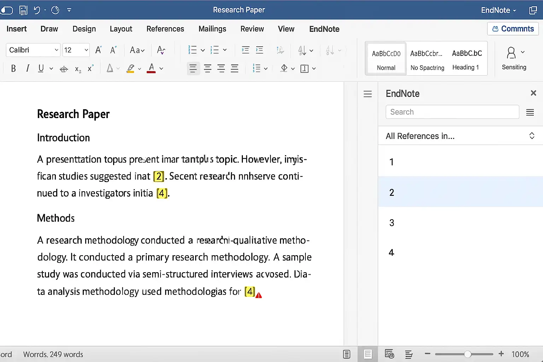
Task: Click the Sort icon
Action: pos(302,51)
